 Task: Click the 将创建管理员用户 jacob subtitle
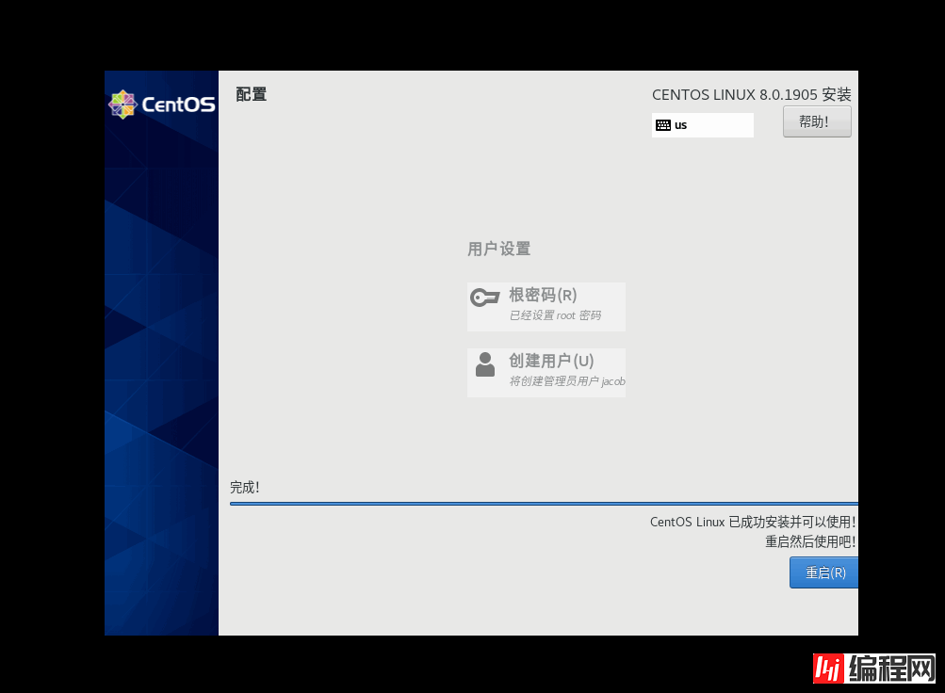click(566, 382)
